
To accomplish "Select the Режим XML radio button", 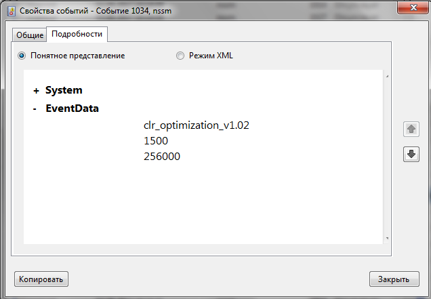I will click(x=180, y=56).
